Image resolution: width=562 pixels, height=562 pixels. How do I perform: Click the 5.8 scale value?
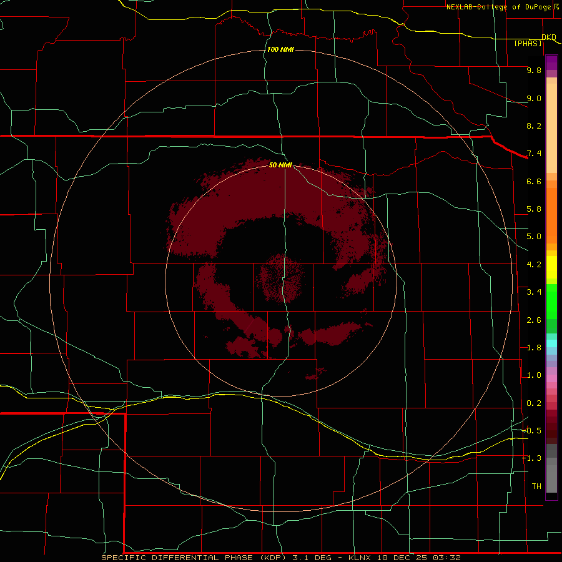click(x=534, y=209)
